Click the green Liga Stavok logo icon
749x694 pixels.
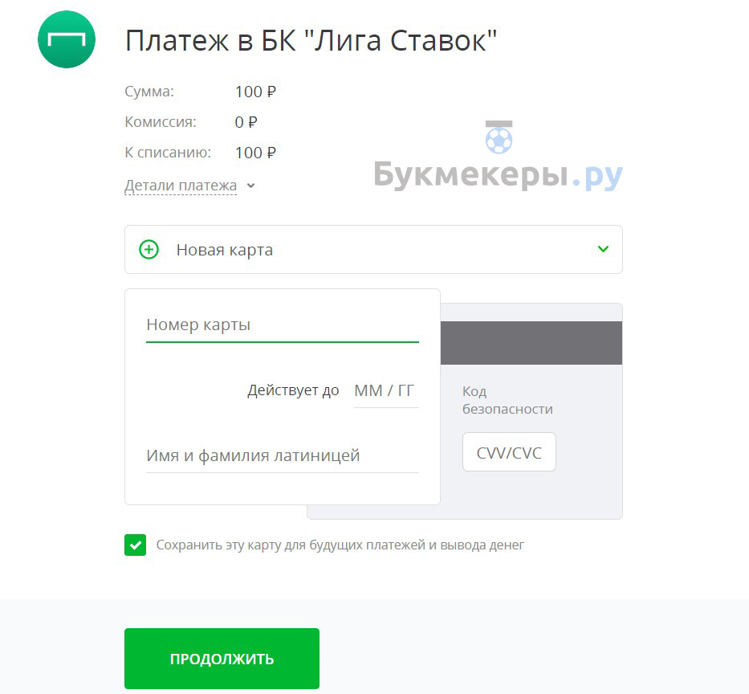(67, 39)
